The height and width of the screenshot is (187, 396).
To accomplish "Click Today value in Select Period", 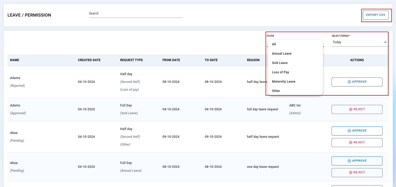I will [337, 42].
